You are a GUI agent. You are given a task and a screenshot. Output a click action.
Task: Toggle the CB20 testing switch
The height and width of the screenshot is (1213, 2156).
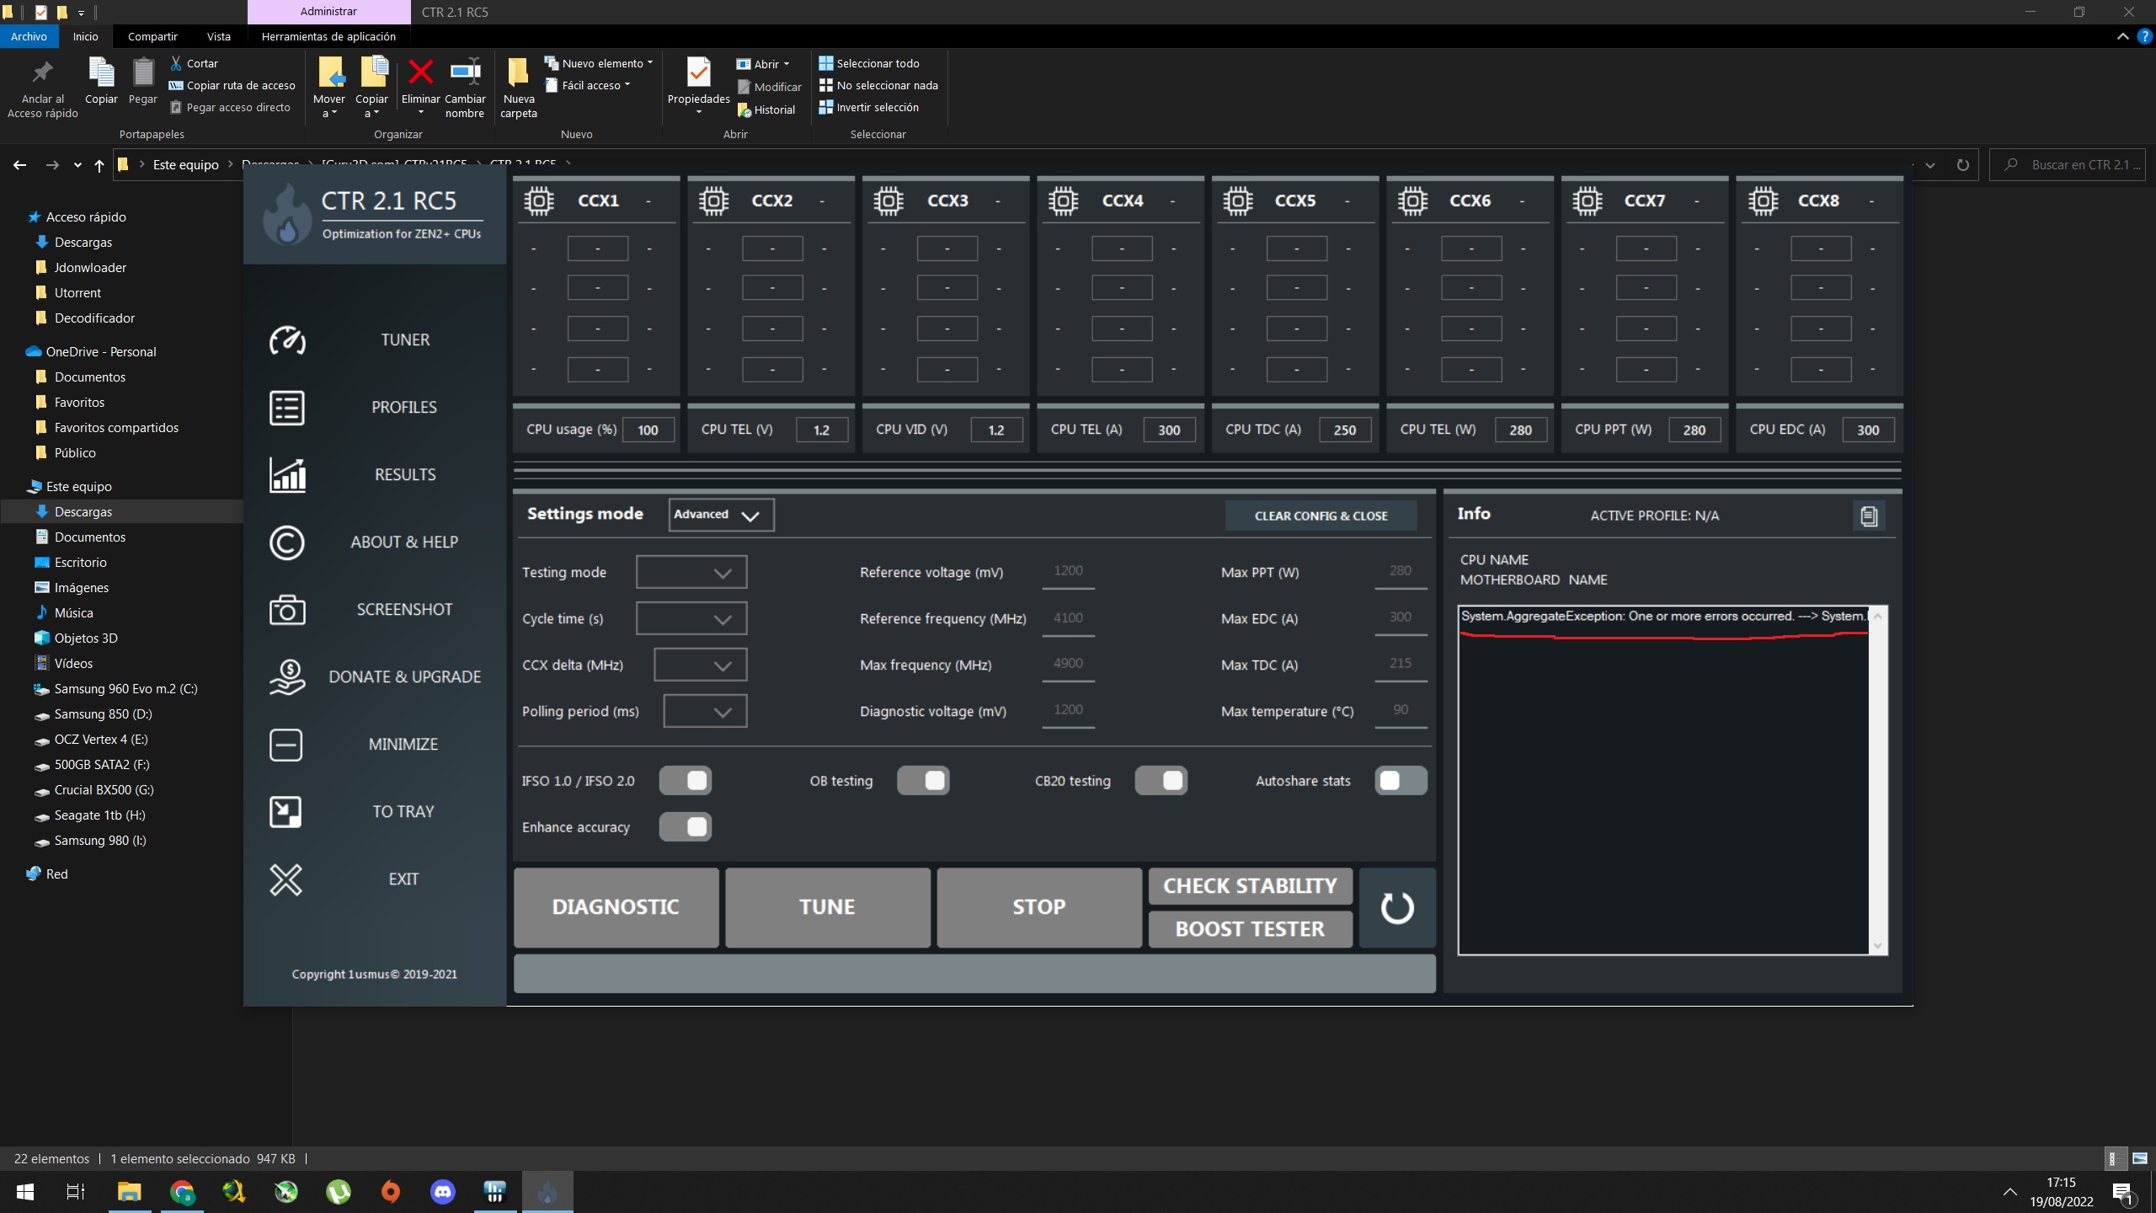1161,781
